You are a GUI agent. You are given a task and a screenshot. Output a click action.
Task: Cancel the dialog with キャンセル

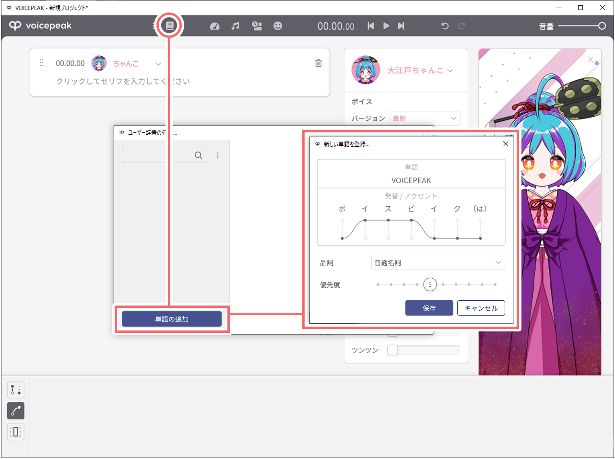click(481, 308)
